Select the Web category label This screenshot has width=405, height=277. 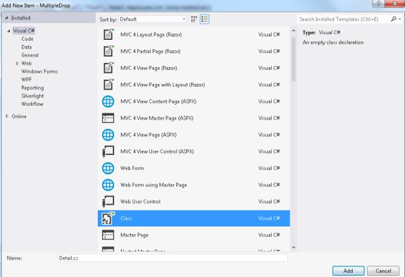coord(26,63)
